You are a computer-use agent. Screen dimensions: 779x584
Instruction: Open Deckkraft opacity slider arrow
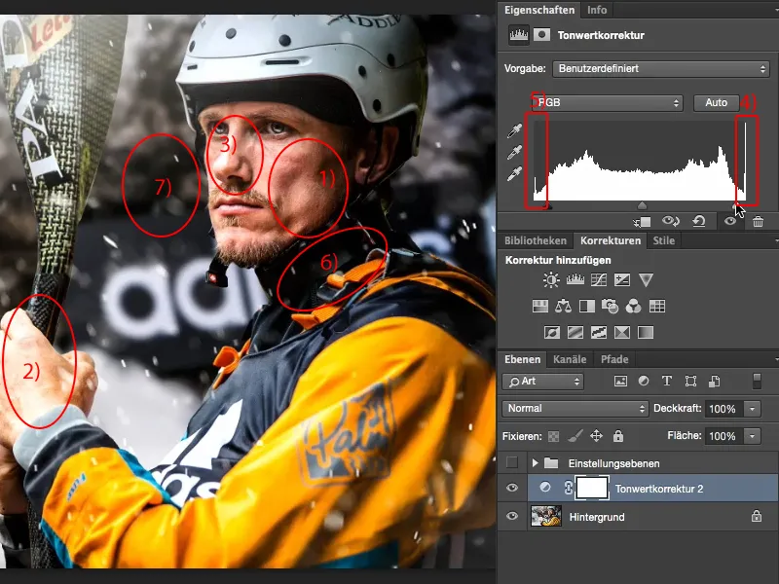752,409
